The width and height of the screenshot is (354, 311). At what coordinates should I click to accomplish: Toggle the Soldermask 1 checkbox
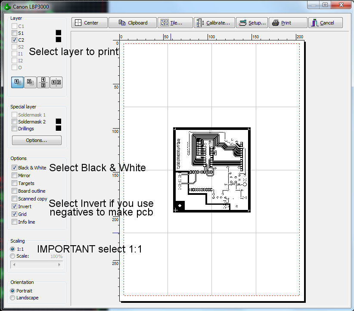tap(15, 115)
